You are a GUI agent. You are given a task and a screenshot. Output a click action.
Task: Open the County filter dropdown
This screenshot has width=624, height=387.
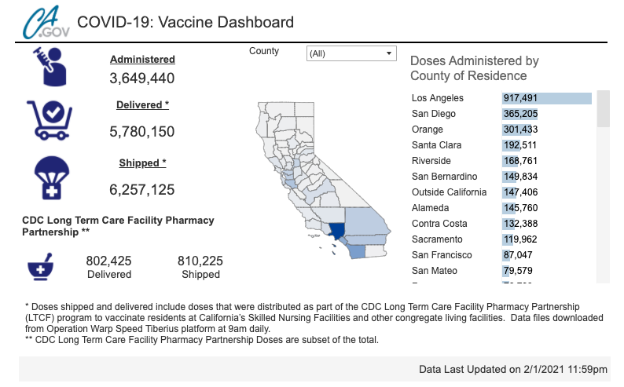(x=351, y=53)
